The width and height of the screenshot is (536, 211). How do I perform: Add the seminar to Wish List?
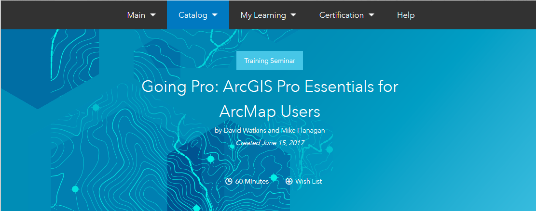[x=303, y=181]
